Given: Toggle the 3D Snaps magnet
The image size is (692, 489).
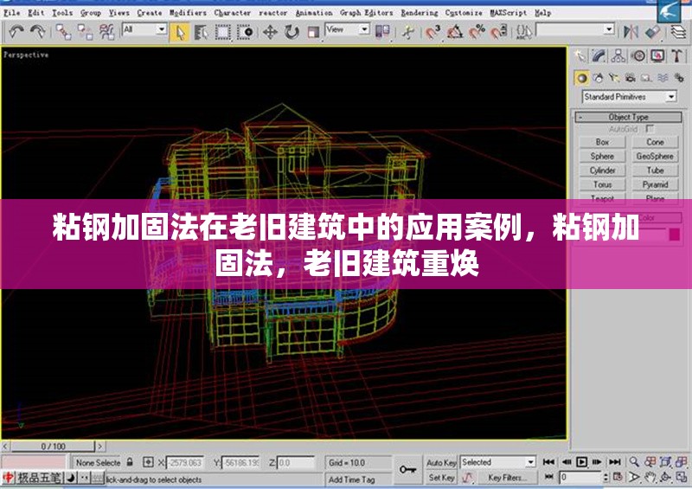Looking at the screenshot, I should pos(433,32).
